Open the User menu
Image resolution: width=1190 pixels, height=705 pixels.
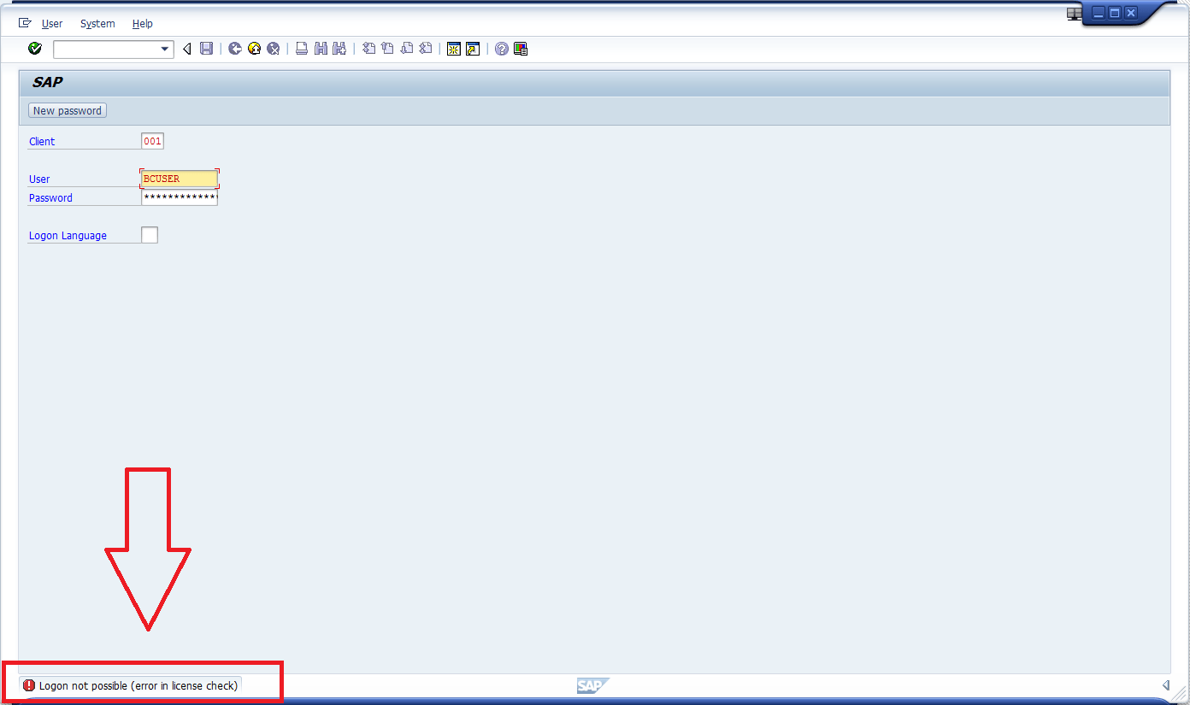[x=52, y=24]
